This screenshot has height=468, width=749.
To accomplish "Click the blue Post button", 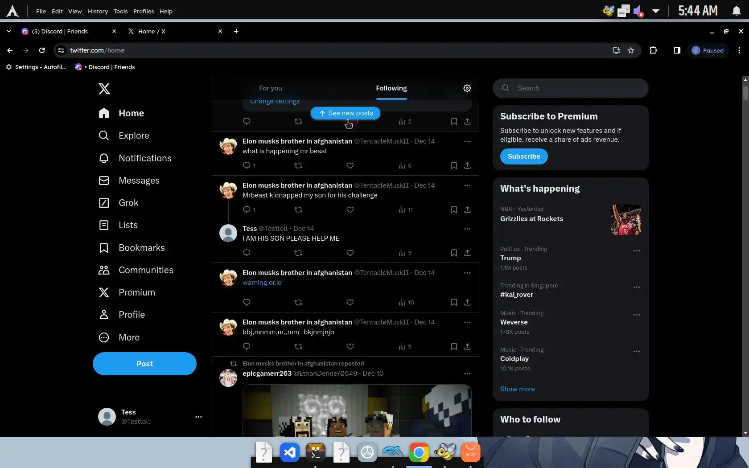I will (144, 364).
